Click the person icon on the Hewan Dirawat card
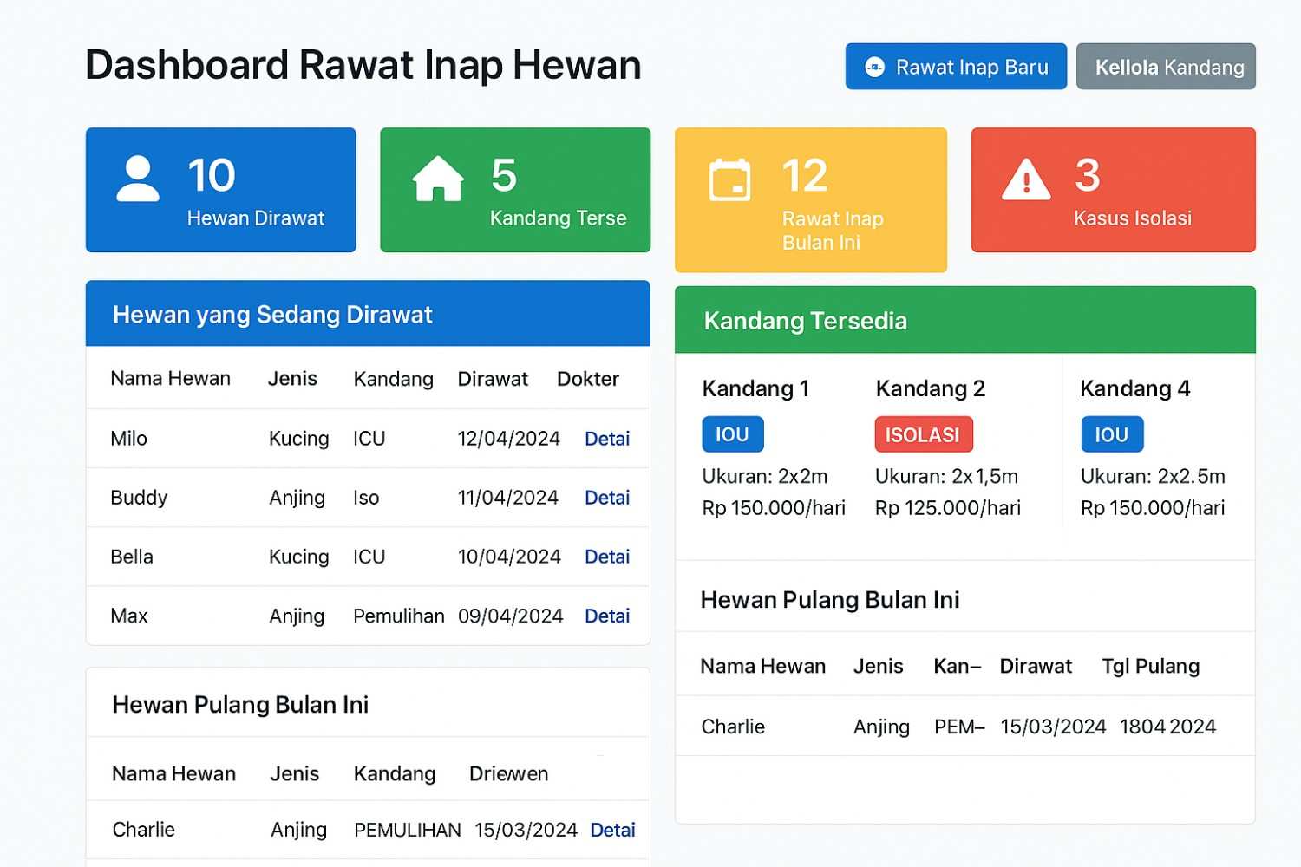 [137, 178]
